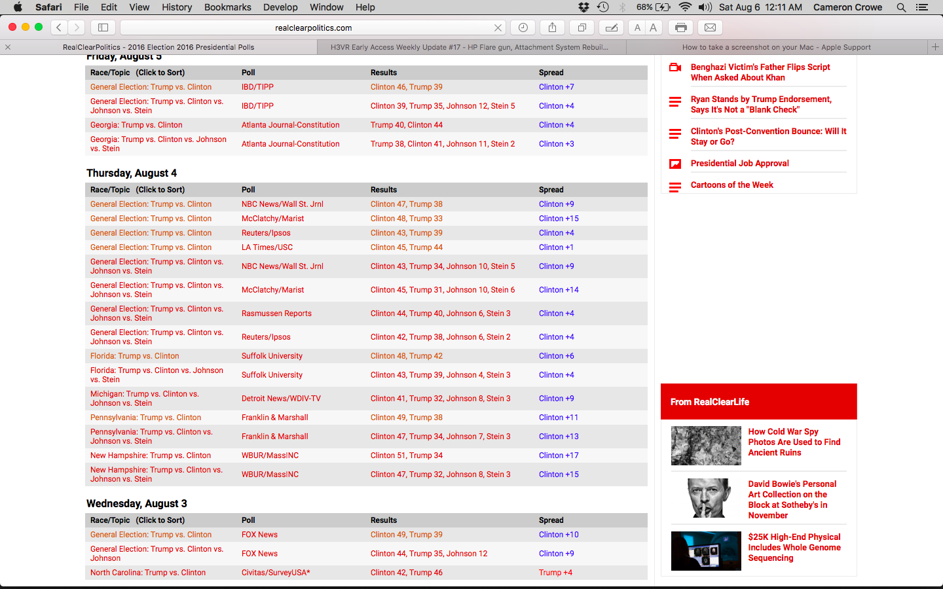The image size is (943, 589).
Task: Click video icon beside Benghazi headline
Action: coord(675,67)
